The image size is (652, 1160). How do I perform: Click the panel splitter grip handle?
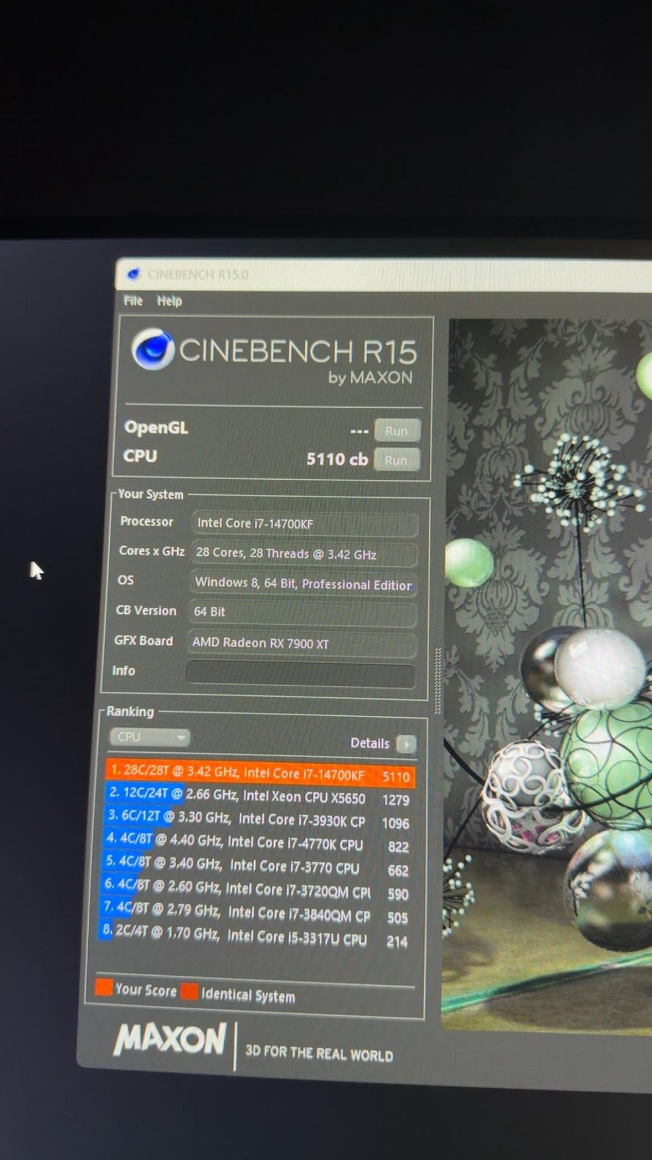[x=438, y=681]
